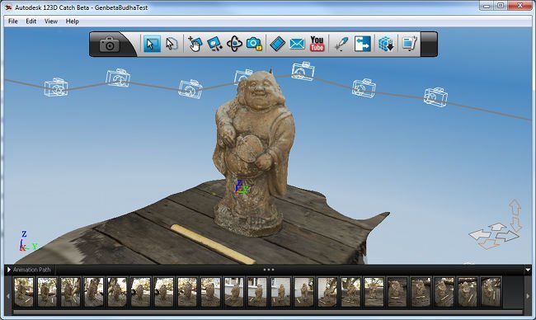Viewport: 536px width, 320px height.
Task: Activate the orbit tool
Action: click(x=234, y=44)
